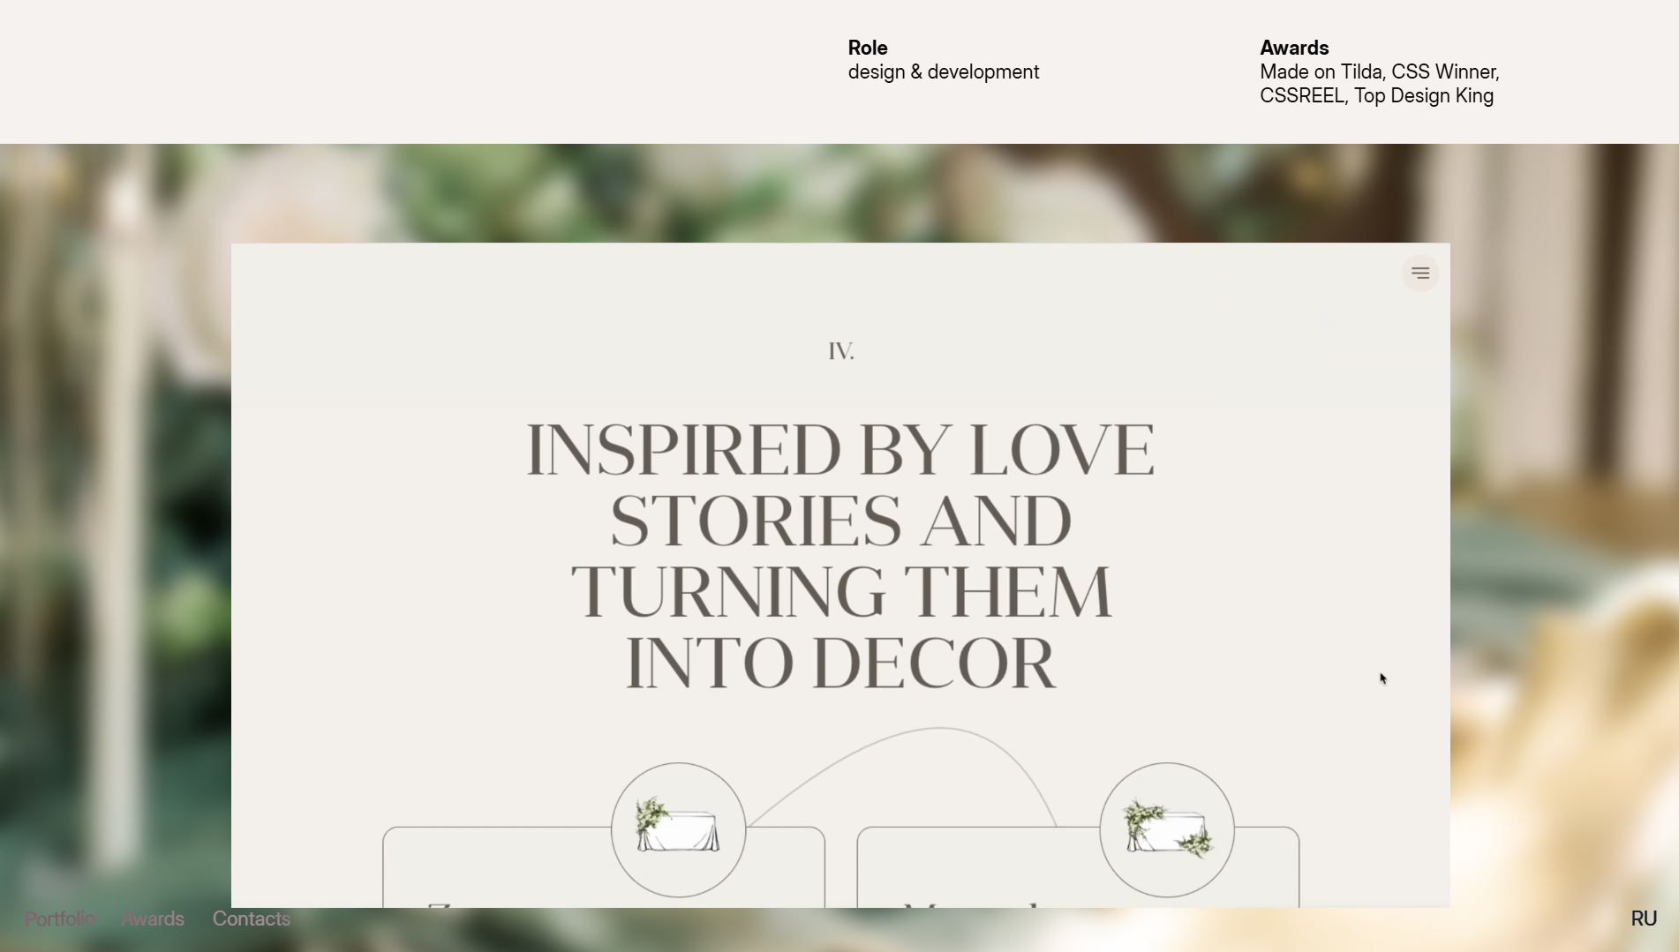Viewport: 1679px width, 952px height.
Task: Go to Awards in the bottom navigation
Action: [x=153, y=918]
